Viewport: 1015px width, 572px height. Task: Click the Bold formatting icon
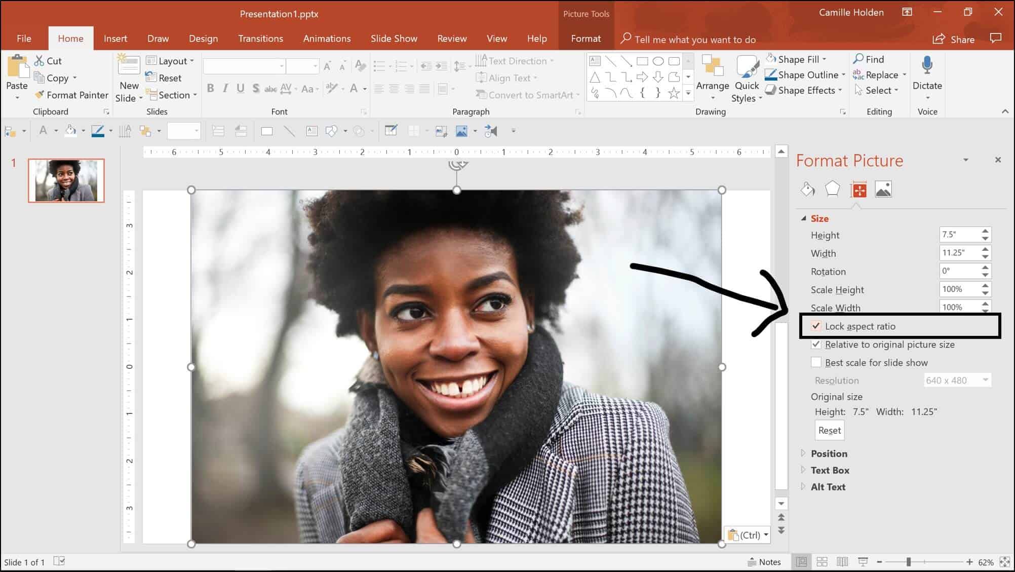[211, 89]
